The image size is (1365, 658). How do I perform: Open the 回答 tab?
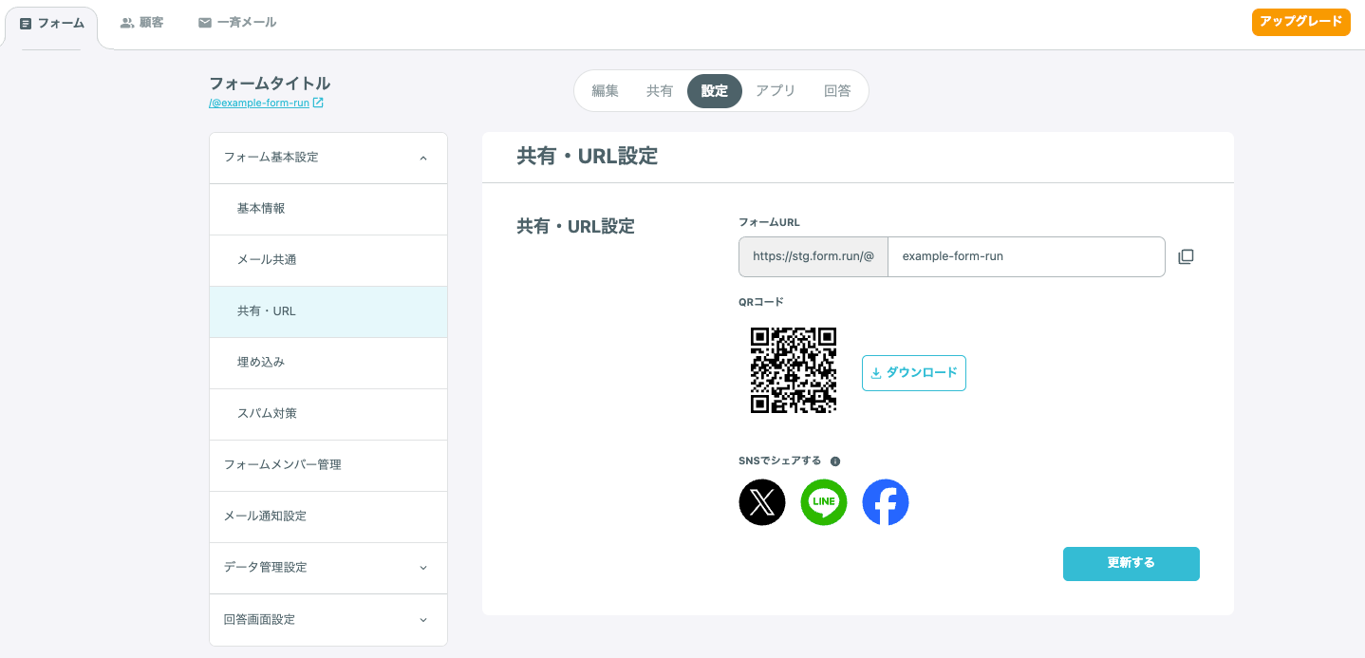tap(837, 91)
